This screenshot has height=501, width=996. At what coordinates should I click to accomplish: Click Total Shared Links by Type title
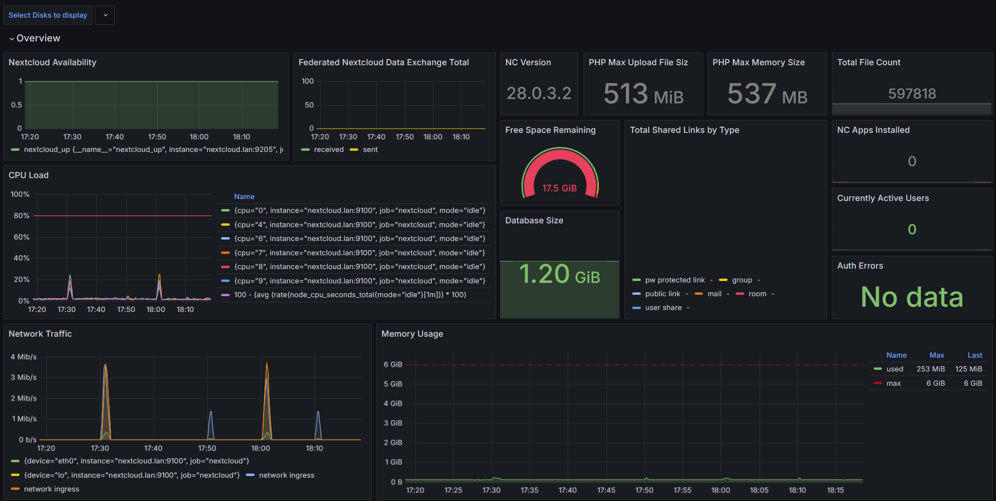point(684,130)
